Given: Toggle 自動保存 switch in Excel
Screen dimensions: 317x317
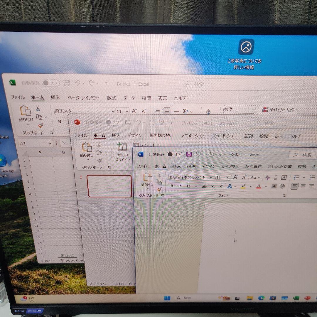Looking at the screenshot, I should [49, 83].
